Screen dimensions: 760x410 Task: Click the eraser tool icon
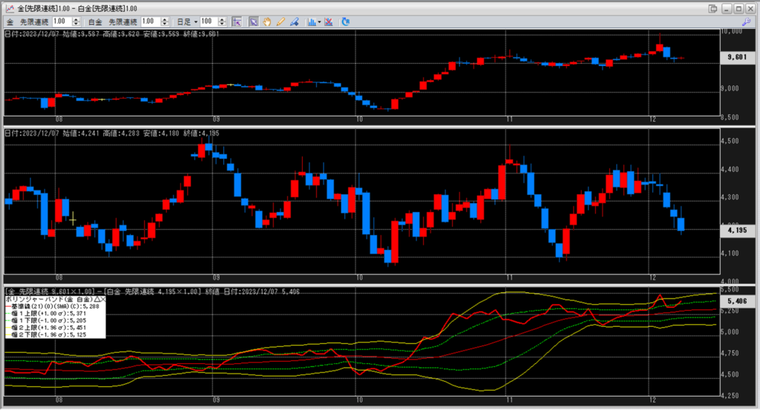[x=294, y=22]
